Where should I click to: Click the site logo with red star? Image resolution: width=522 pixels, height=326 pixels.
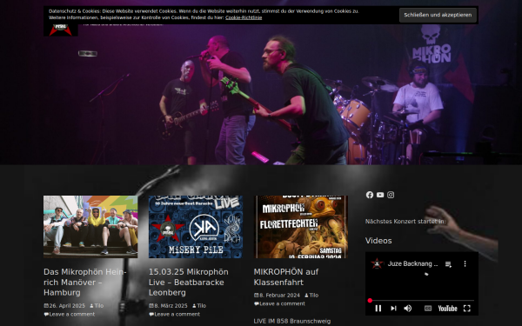[x=61, y=30]
